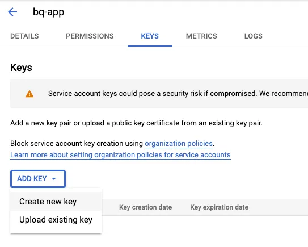This screenshot has width=308, height=247.
Task: Open the METRICS tab
Action: point(201,36)
